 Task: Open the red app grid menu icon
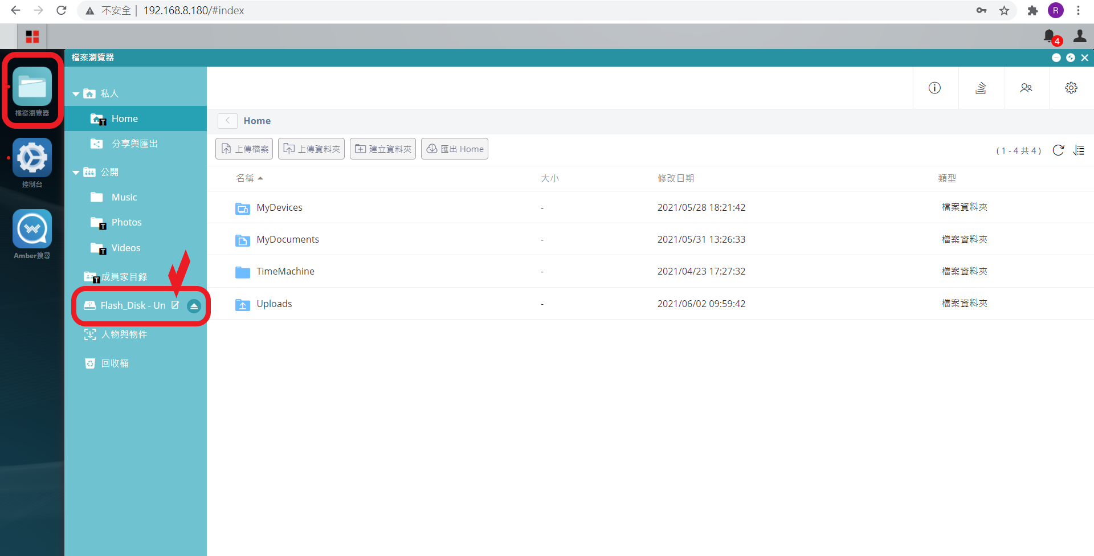[32, 37]
